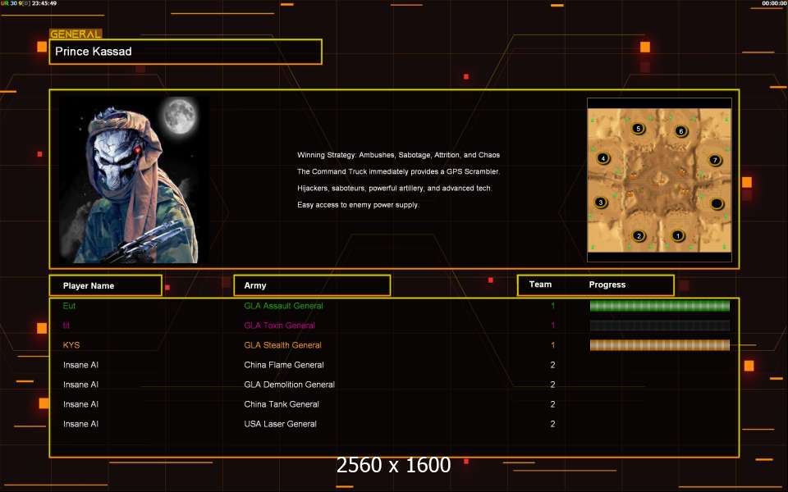
Task: Click KYS's orange loading progress bar
Action: [x=659, y=345]
